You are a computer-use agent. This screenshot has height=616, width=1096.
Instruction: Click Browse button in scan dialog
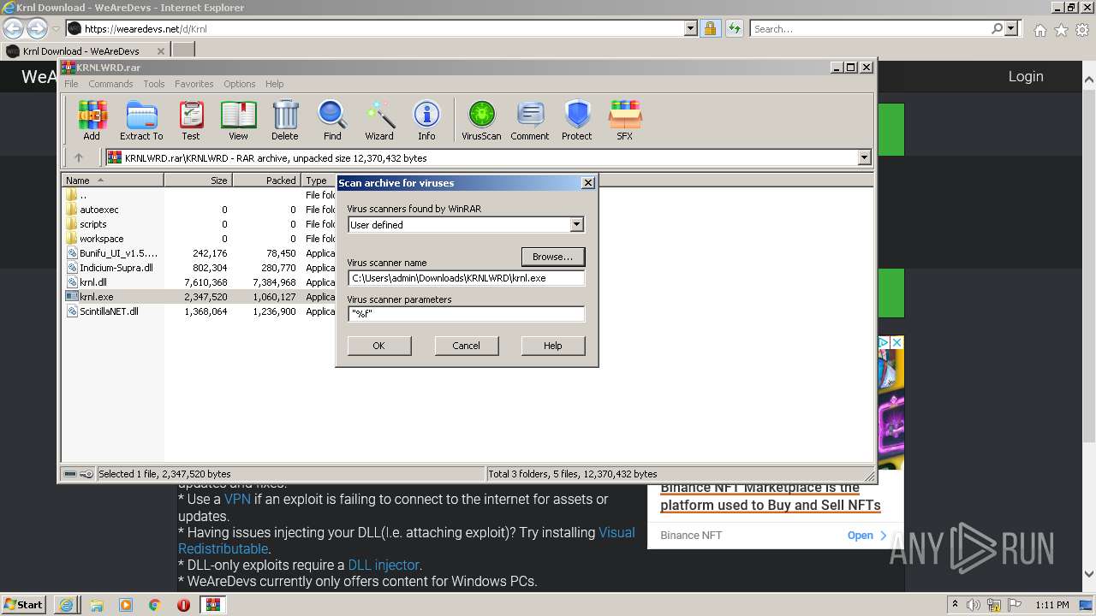coord(553,257)
